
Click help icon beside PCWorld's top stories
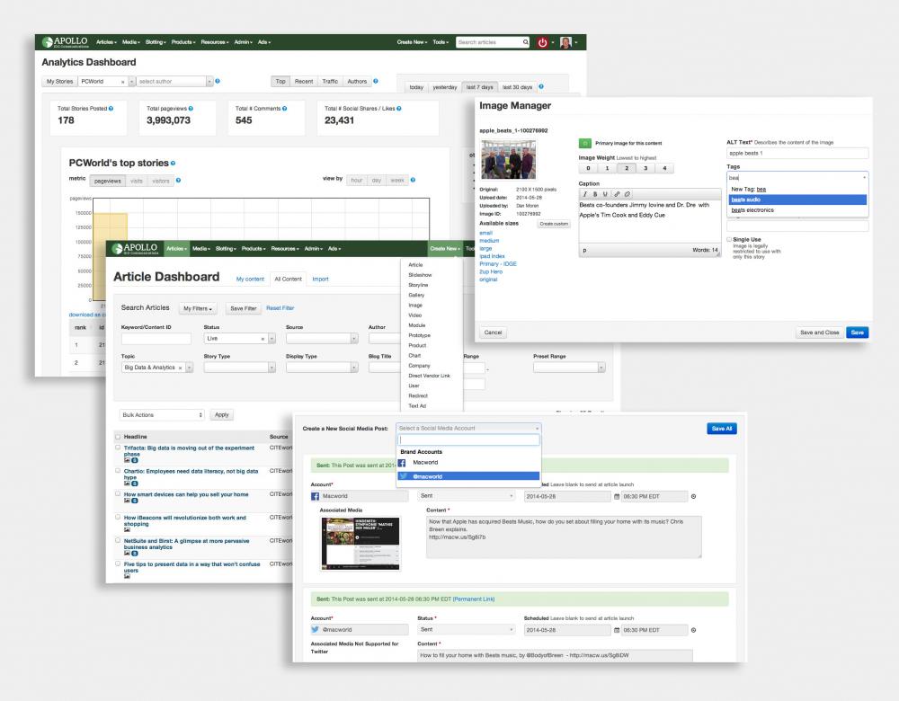pos(174,164)
